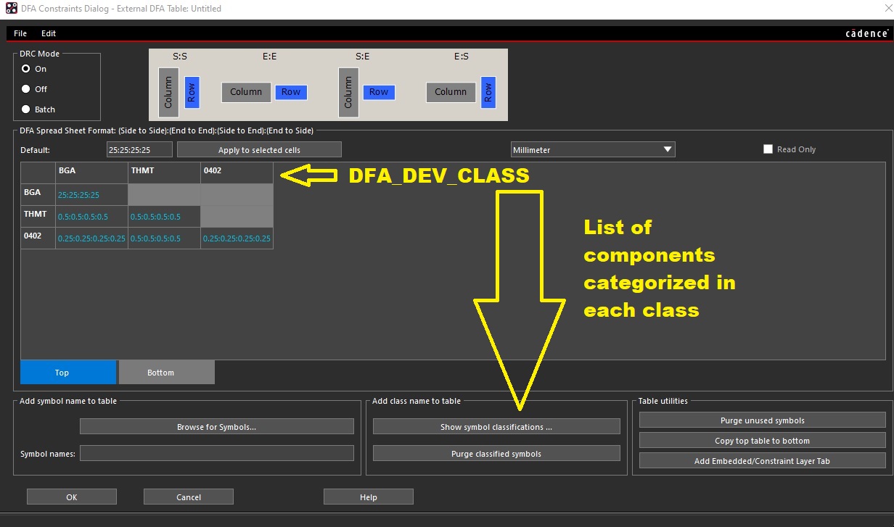Screen dimensions: 894x527
Task: Switch to the Top tab
Action: point(68,373)
